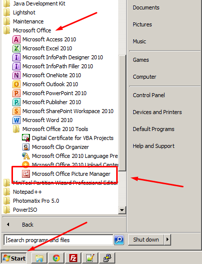Open Pictures from the right pane
Image resolution: width=202 pixels, height=264 pixels.
pyautogui.click(x=142, y=24)
